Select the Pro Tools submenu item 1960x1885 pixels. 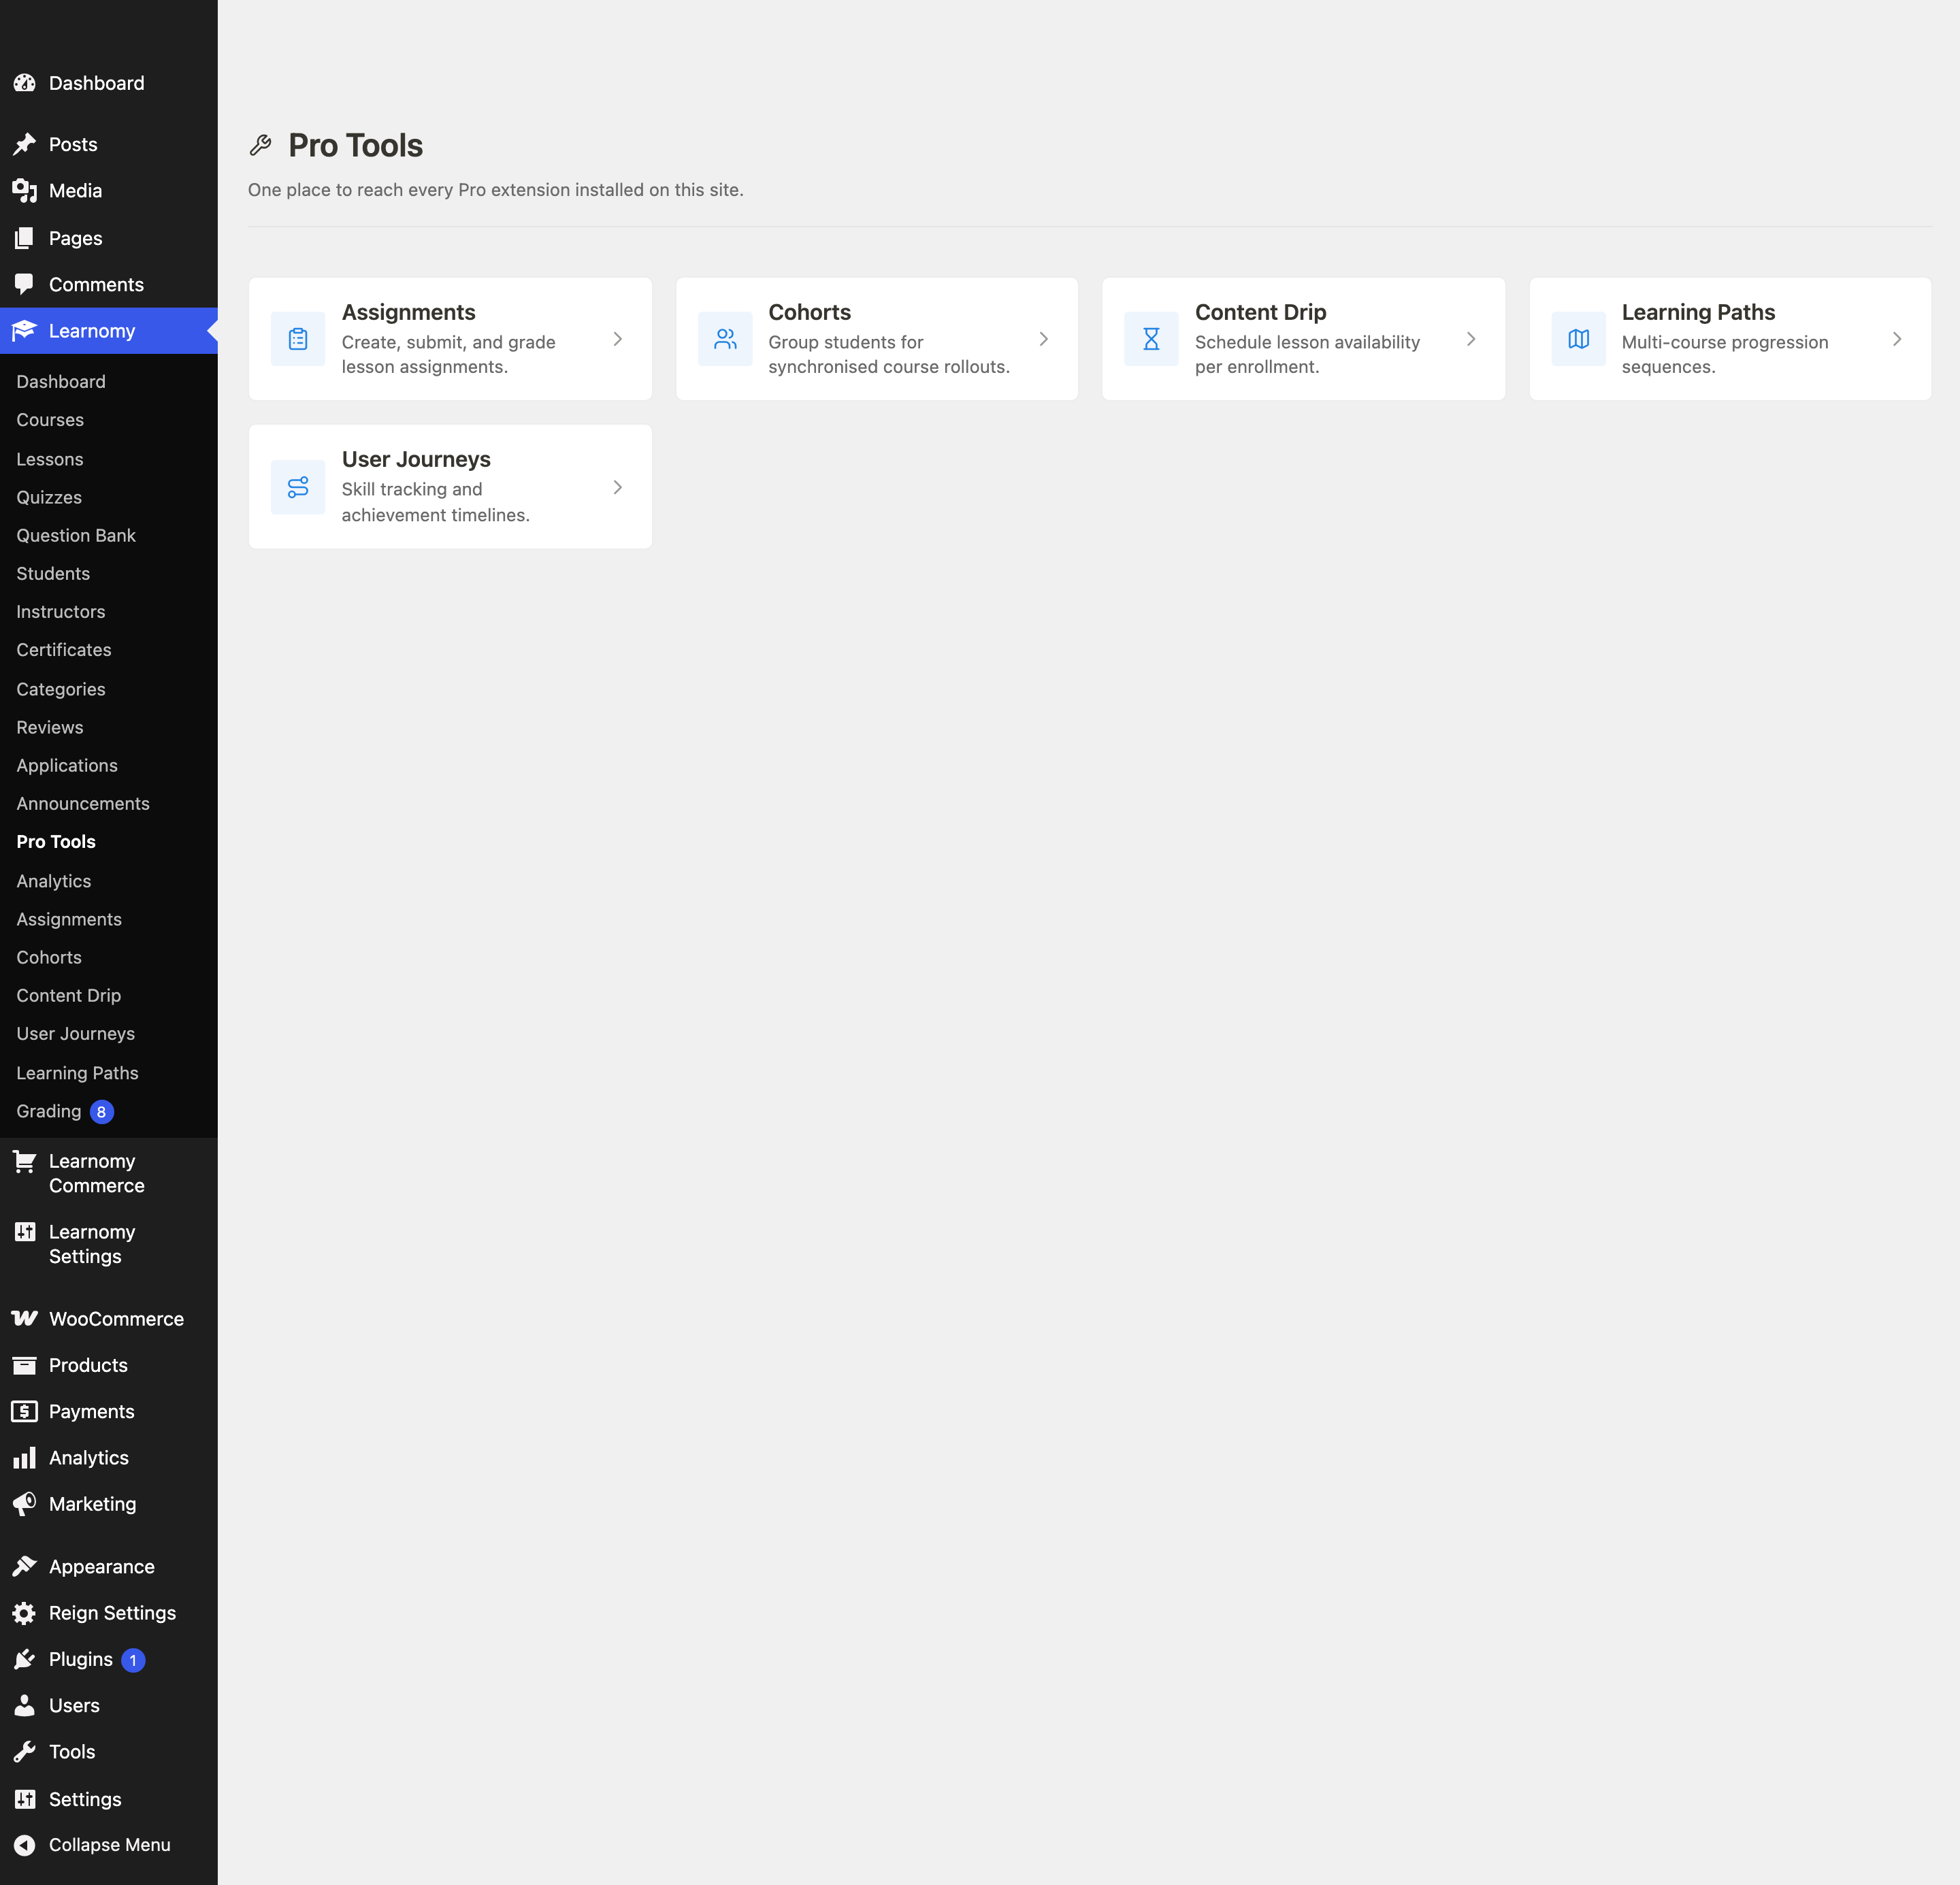(56, 841)
